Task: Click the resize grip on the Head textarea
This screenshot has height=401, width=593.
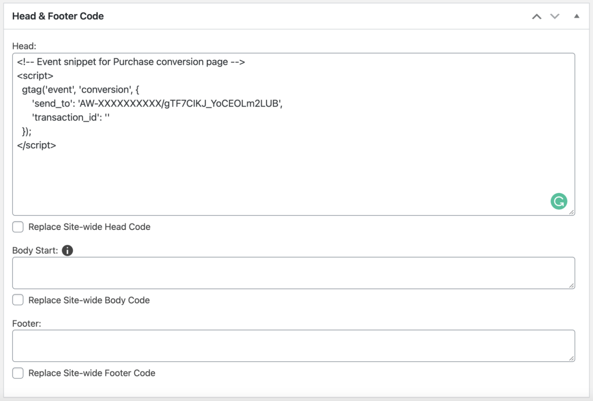Action: point(571,211)
